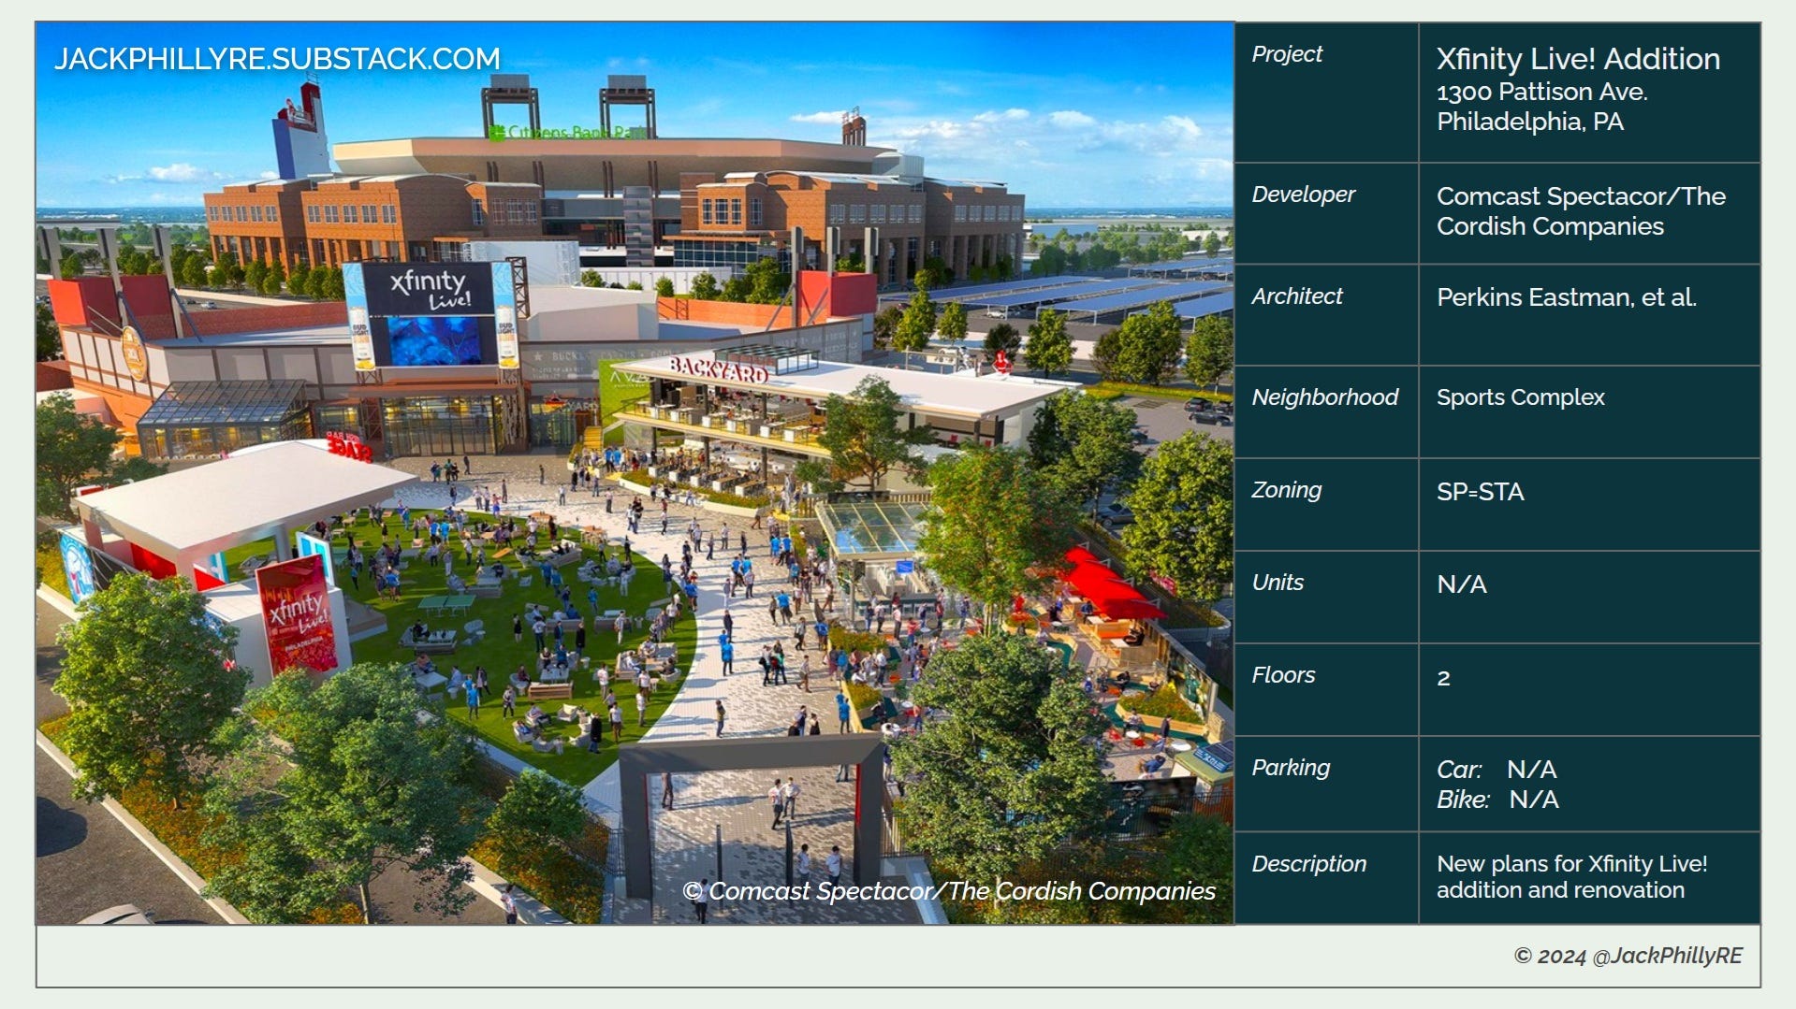Select the SP=STA zoning value
Viewport: 1796px width, 1009px height.
pos(1480,492)
